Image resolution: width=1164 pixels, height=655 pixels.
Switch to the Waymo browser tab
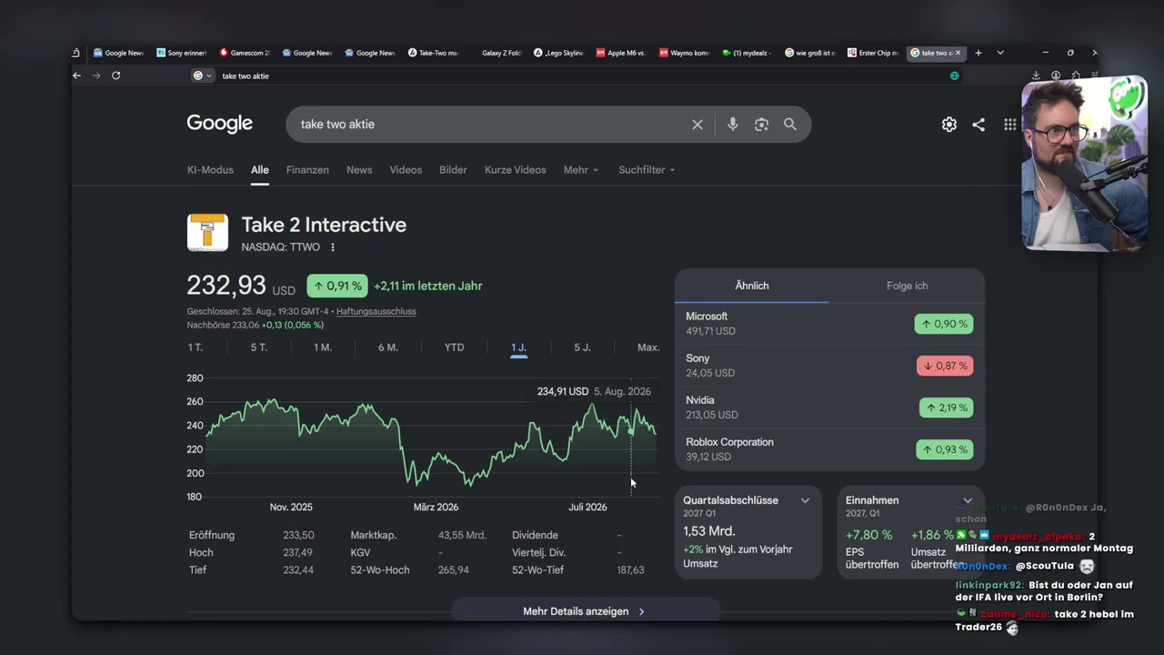click(x=684, y=53)
